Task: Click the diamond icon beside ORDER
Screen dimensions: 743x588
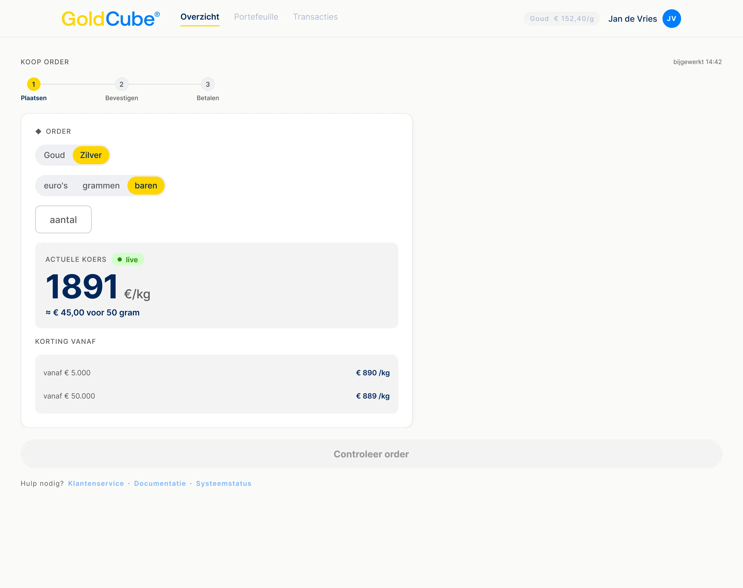Action: pos(38,131)
